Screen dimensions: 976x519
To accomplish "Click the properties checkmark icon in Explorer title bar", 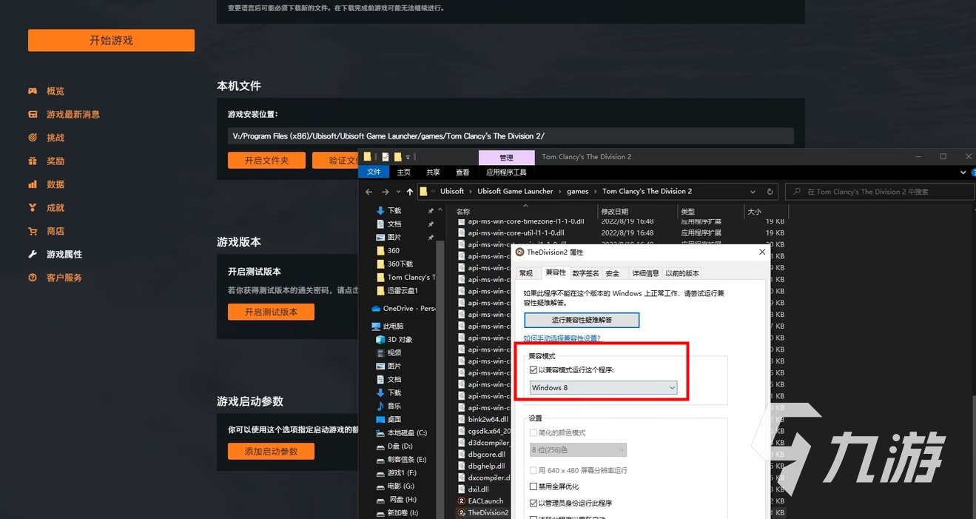I will (x=385, y=157).
